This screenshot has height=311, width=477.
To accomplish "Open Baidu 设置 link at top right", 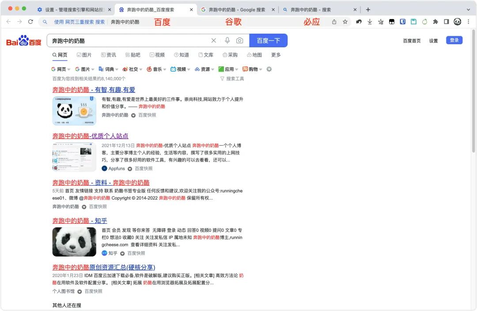I will tap(434, 41).
